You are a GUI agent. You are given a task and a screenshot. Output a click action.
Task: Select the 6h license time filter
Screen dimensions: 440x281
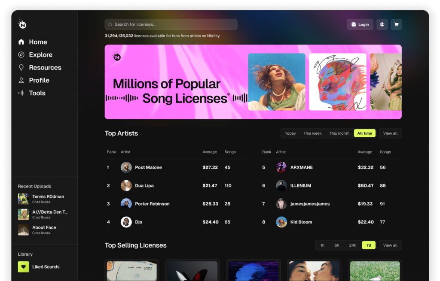[337, 245]
